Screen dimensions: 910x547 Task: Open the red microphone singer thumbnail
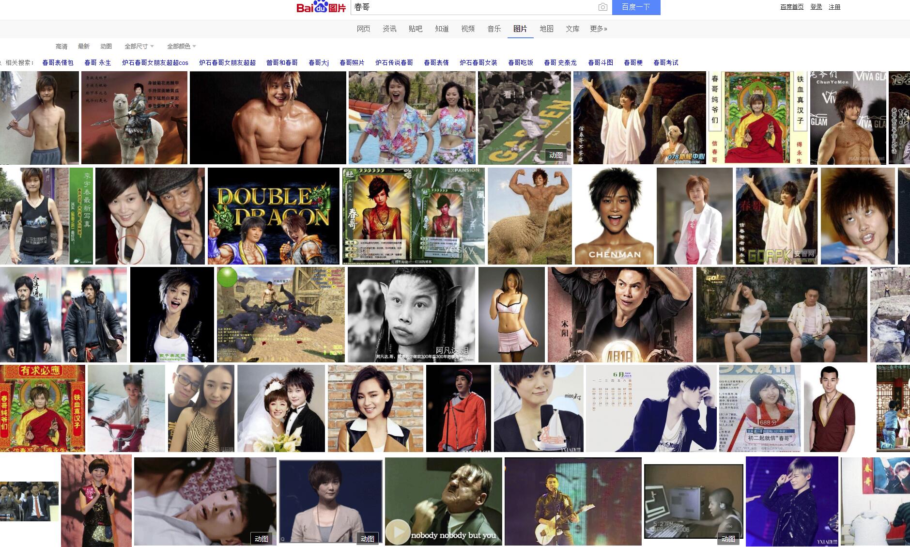[459, 408]
